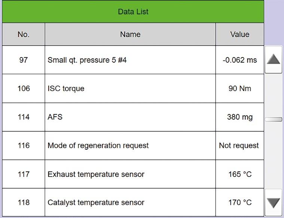Click the 165 °C value
The image size is (284, 218).
click(x=239, y=174)
